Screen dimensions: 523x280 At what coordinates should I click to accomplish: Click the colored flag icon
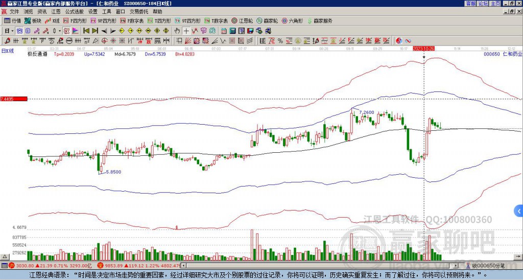pyautogui.click(x=76, y=31)
